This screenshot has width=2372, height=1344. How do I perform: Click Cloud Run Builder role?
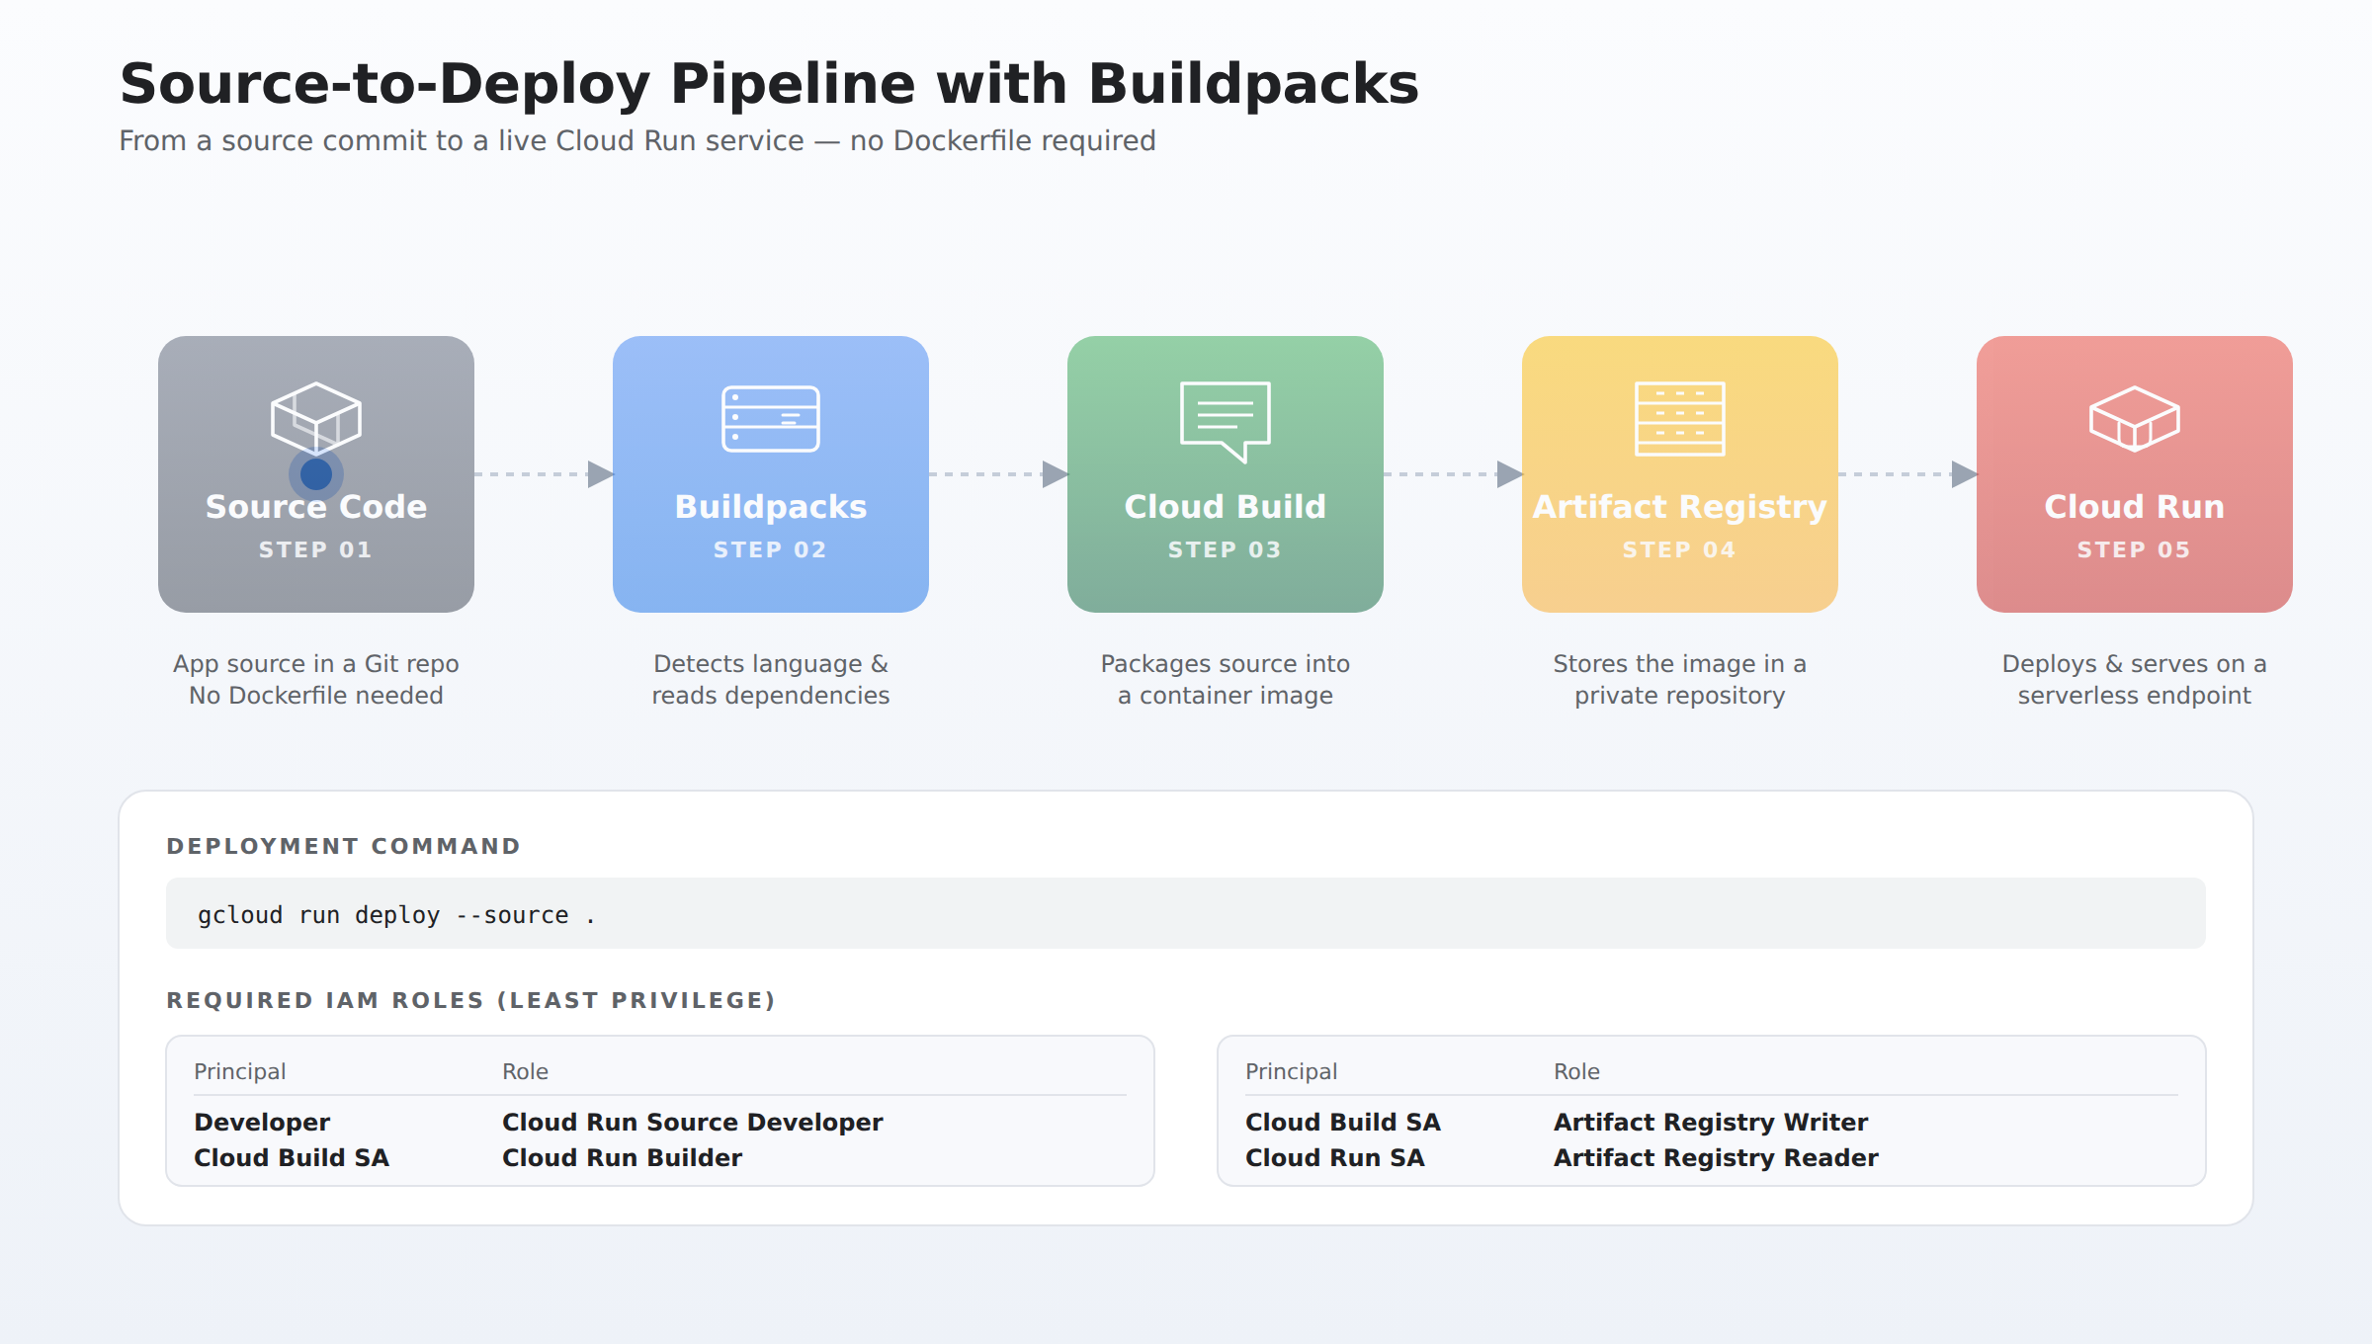click(x=623, y=1158)
